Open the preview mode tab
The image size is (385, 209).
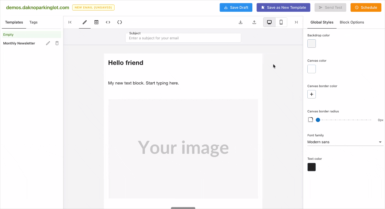point(96,22)
